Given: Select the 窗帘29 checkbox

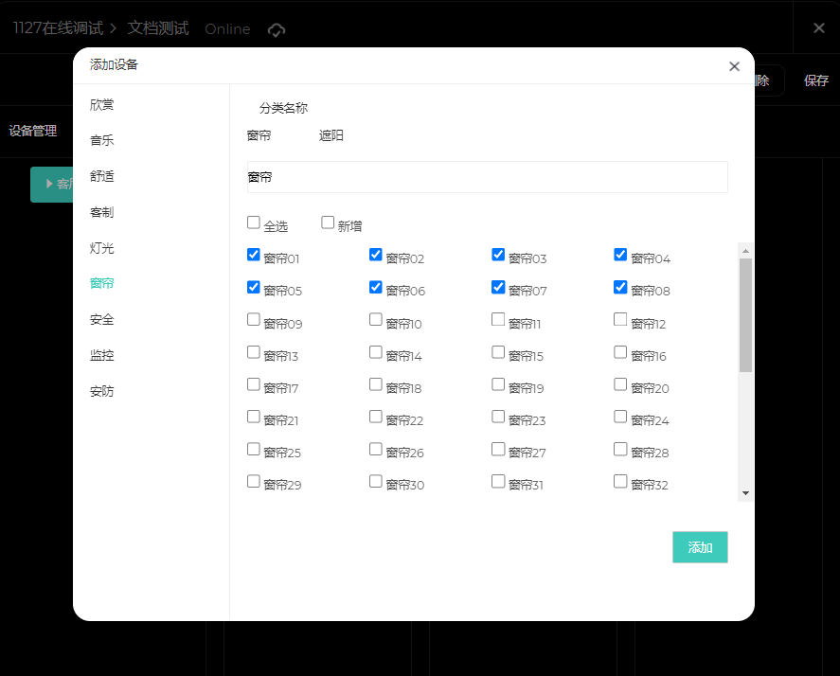Looking at the screenshot, I should point(254,481).
